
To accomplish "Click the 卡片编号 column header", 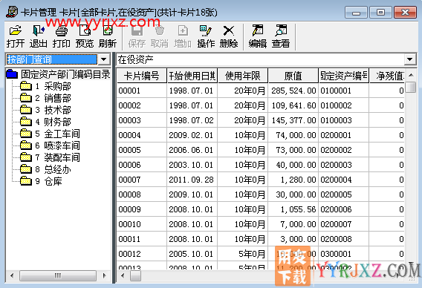I will click(142, 76).
